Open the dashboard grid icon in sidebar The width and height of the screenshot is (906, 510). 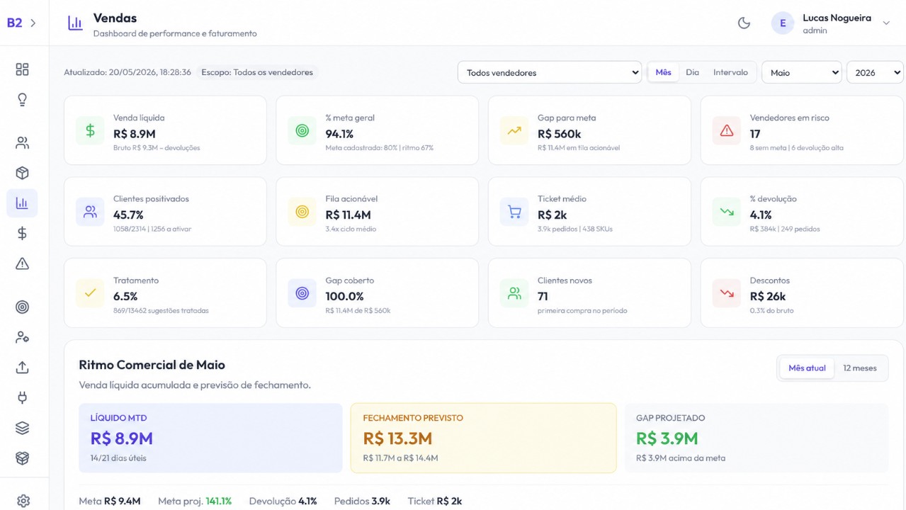[22, 69]
